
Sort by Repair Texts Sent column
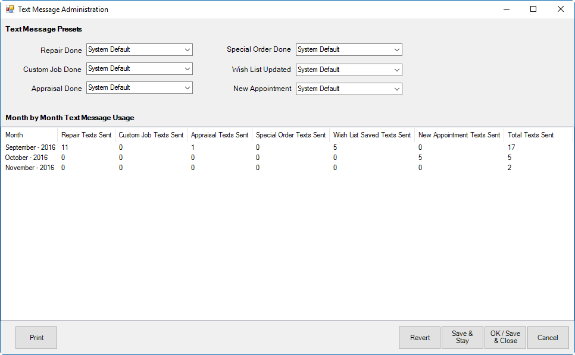click(x=86, y=135)
